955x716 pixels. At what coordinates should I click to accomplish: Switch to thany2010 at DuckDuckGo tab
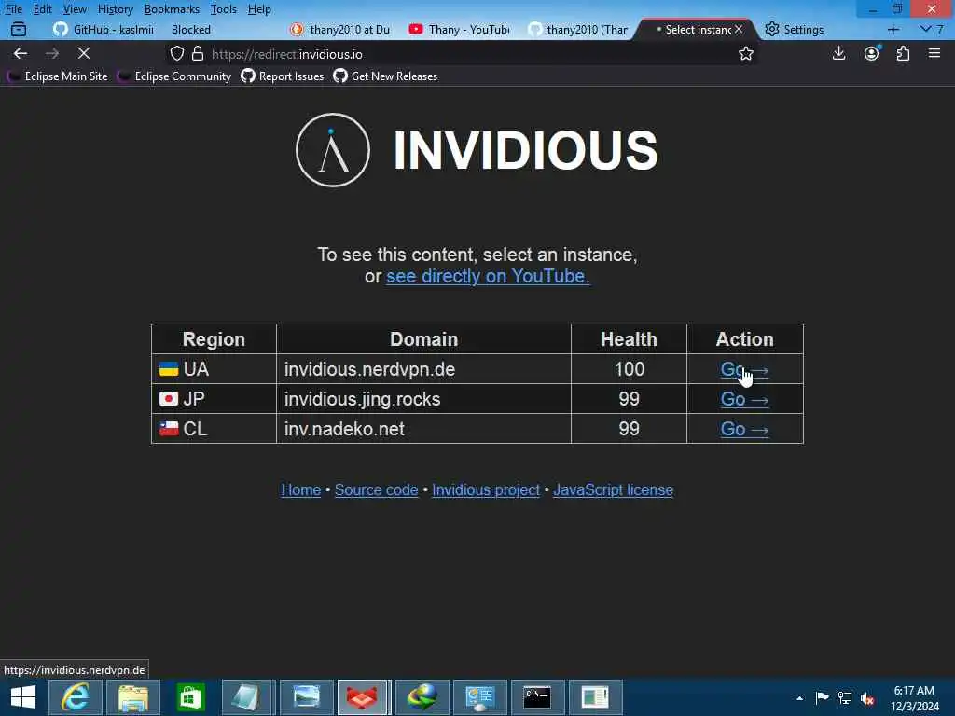(x=340, y=29)
